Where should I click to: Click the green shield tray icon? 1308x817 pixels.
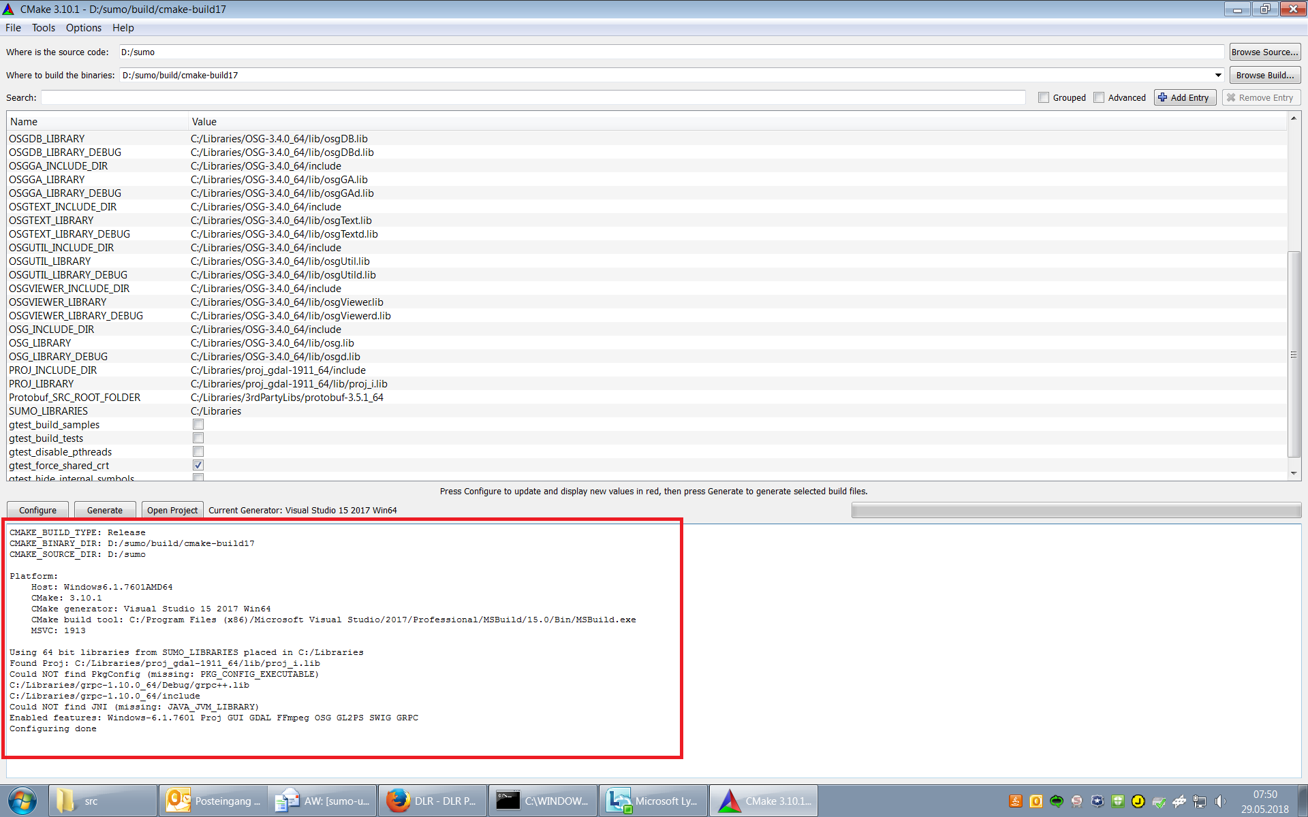point(1118,801)
